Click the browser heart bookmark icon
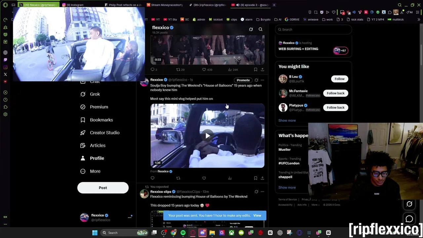Screen dimensions: 423x238 333,12
